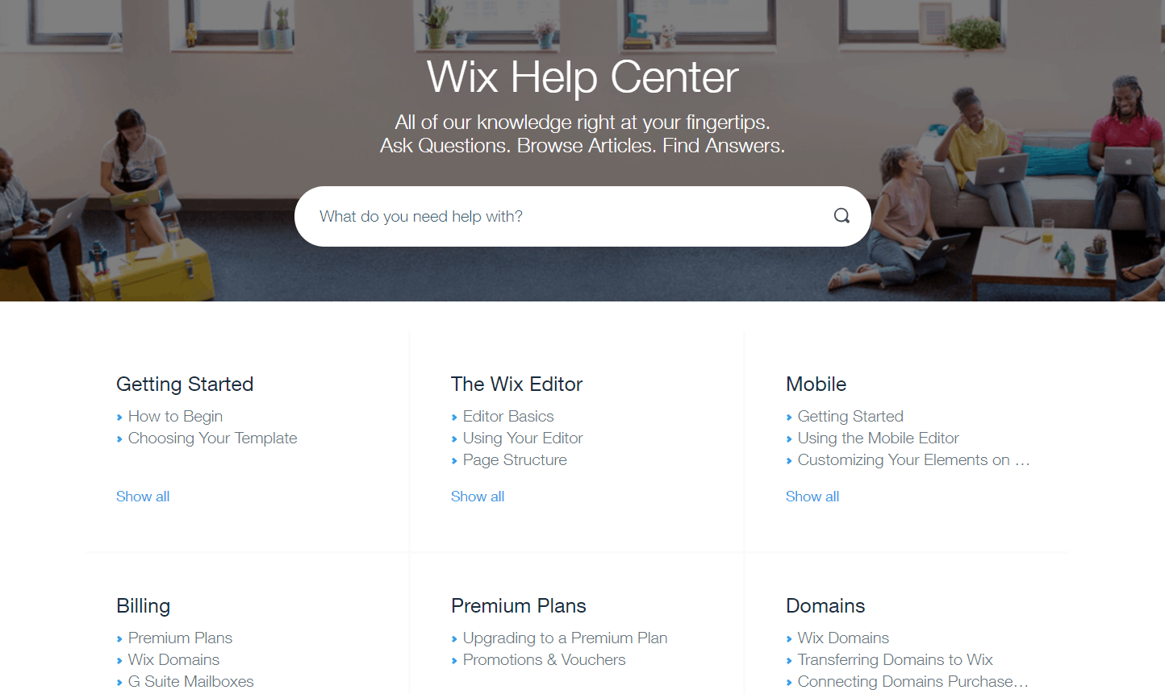Image resolution: width=1165 pixels, height=694 pixels.
Task: Show all The Wix Editor topics
Action: click(x=478, y=497)
